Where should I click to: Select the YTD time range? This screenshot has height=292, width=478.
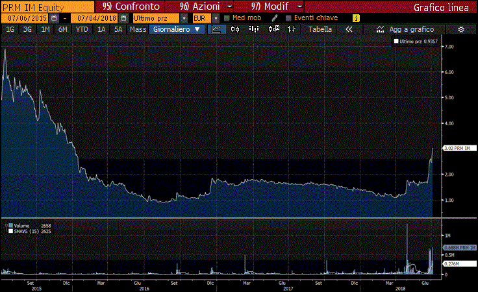(x=82, y=29)
